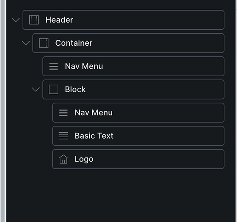Click the Block square icon

click(x=53, y=90)
